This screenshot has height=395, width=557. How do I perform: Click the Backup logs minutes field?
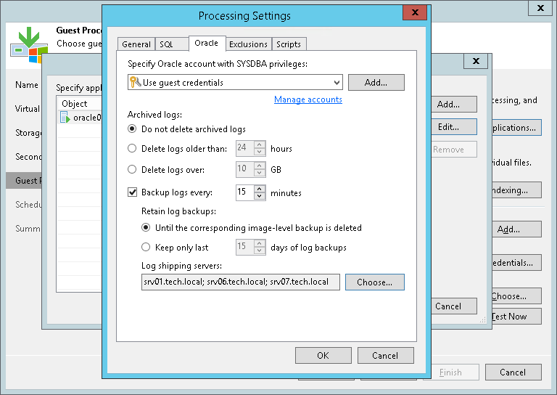tap(244, 192)
